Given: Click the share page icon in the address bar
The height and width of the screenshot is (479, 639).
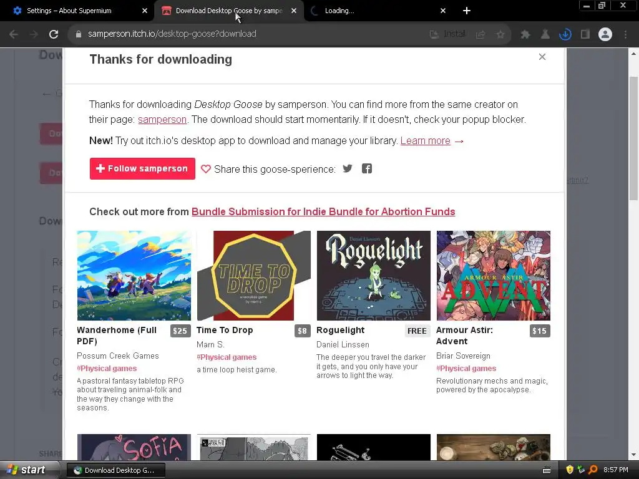Looking at the screenshot, I should tap(480, 35).
